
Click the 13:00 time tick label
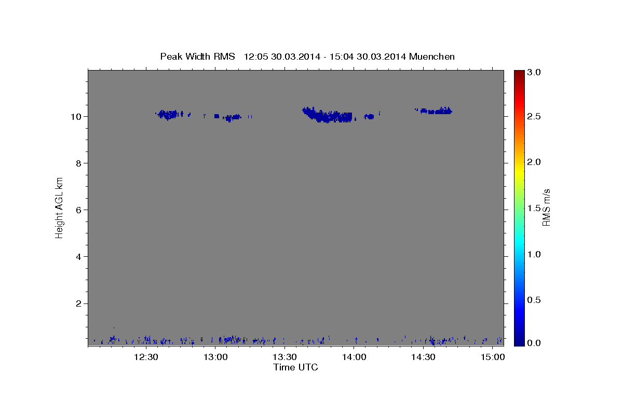pos(215,357)
